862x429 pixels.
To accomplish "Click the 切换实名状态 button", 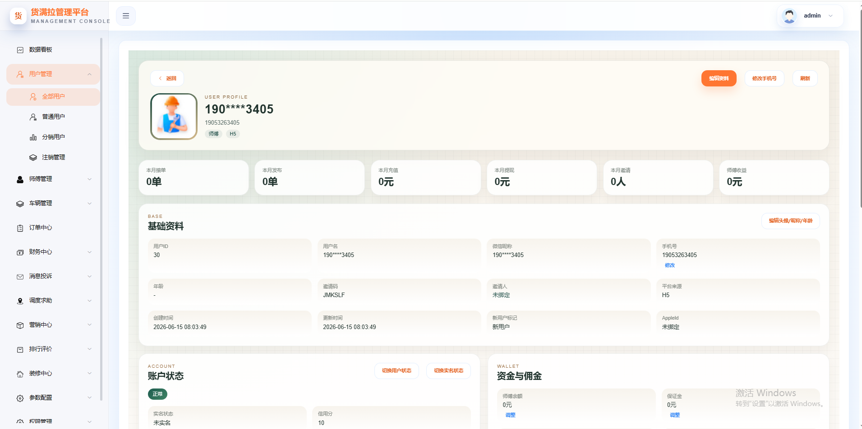I will pos(448,371).
